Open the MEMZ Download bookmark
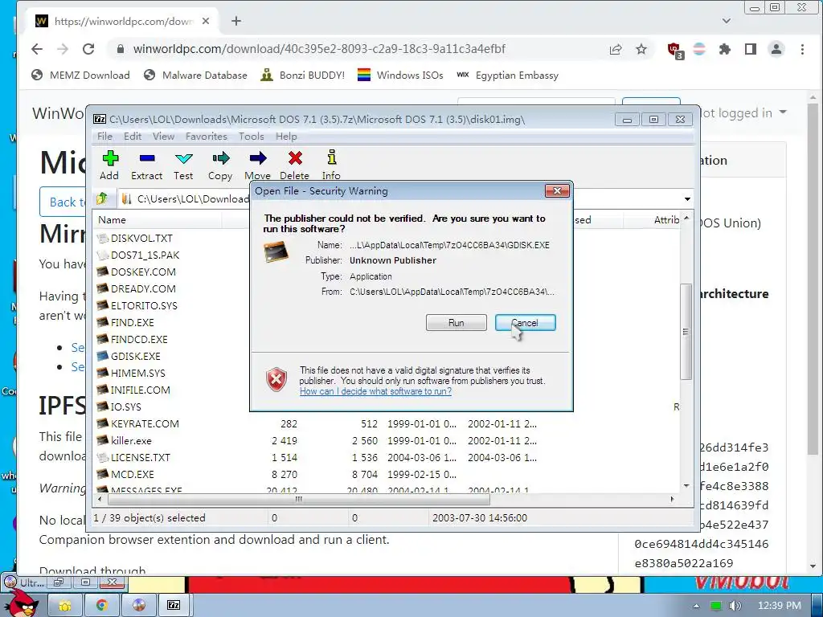 tap(80, 75)
